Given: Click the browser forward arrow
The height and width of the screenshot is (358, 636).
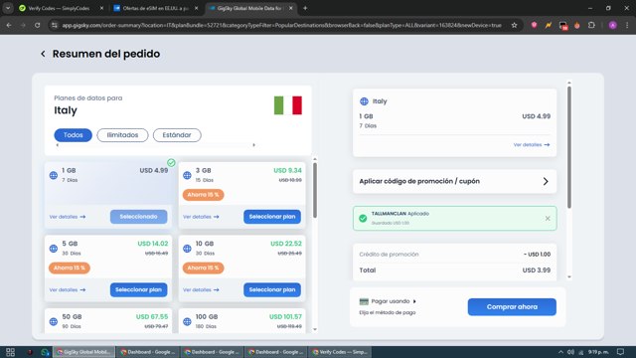Looking at the screenshot, I should point(23,25).
